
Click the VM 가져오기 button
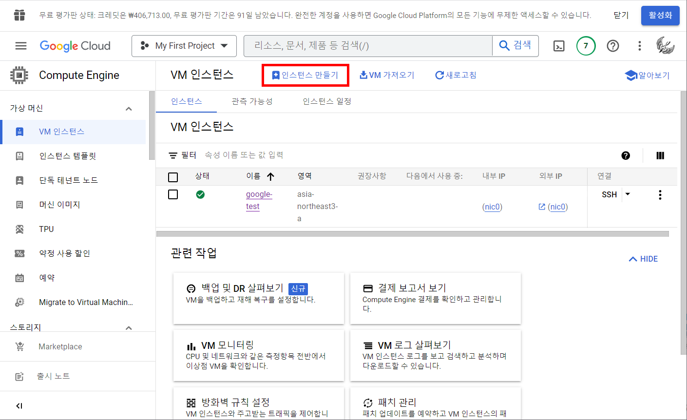pos(387,75)
